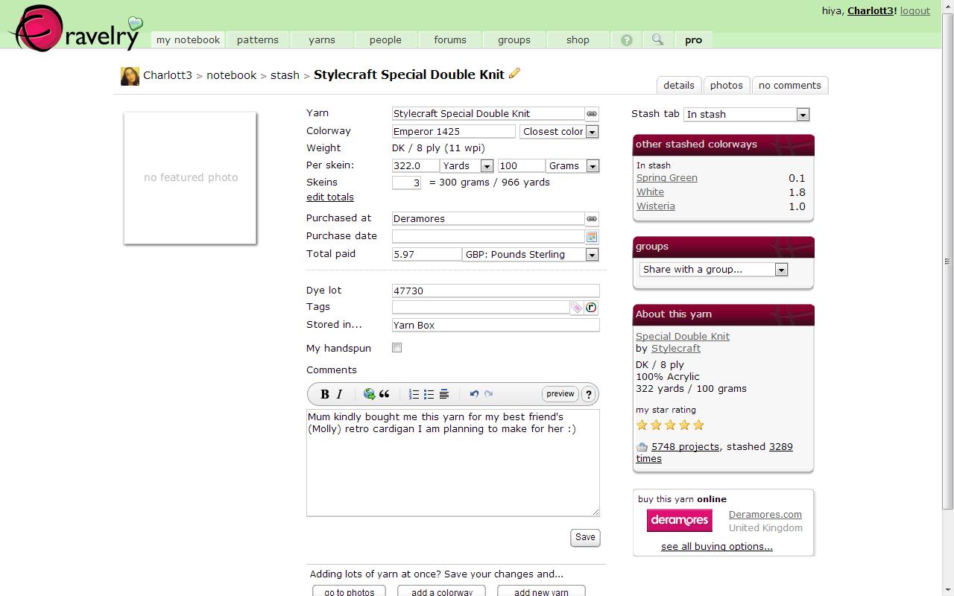Open the my notebook tab
The height and width of the screenshot is (596, 954).
[x=189, y=40]
